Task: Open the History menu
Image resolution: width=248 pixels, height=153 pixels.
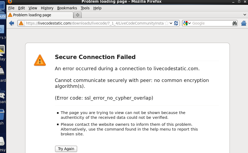Action: tap(47, 8)
